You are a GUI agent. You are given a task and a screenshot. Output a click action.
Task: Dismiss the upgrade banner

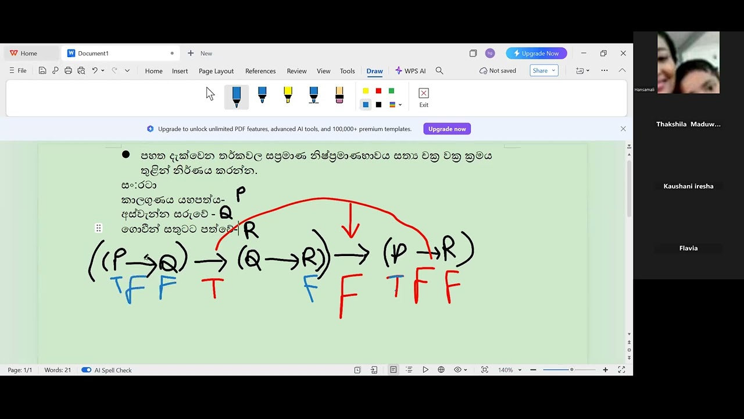[x=623, y=129]
